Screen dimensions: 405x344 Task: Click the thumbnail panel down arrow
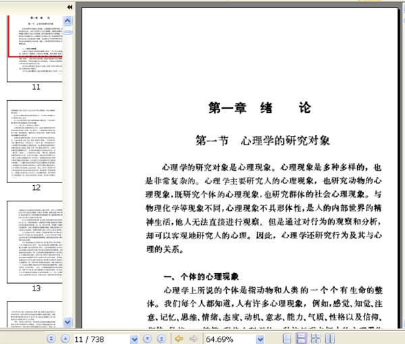click(67, 322)
